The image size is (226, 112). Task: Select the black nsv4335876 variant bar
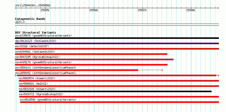[117, 38]
